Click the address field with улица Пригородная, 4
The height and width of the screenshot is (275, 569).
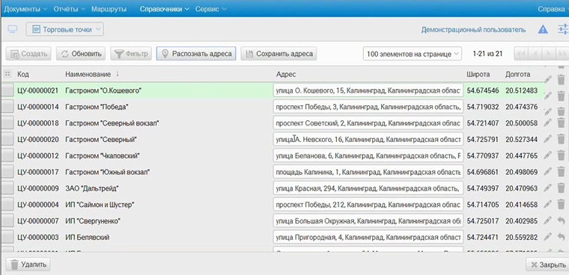click(x=368, y=237)
